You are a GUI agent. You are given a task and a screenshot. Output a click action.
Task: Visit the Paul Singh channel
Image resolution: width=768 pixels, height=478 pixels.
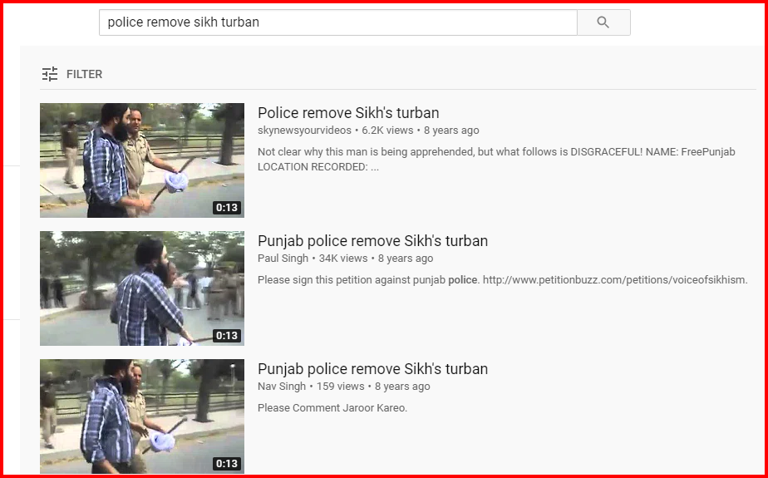point(283,258)
